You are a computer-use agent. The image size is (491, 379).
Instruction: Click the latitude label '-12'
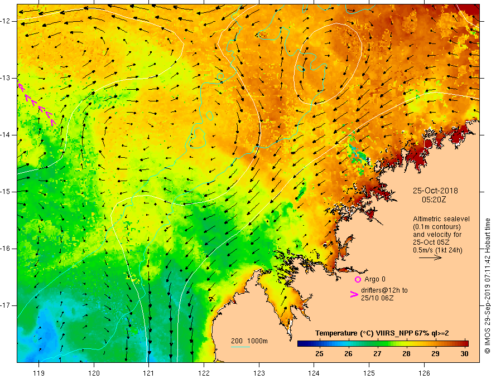[6, 21]
